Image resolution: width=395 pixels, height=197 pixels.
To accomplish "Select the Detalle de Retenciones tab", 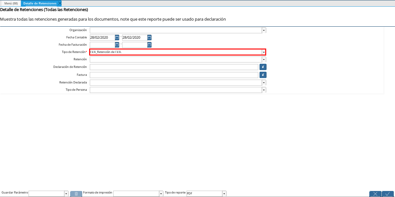I will (40, 3).
